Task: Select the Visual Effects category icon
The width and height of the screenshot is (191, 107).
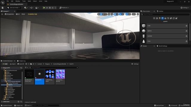Action: tap(168, 18)
